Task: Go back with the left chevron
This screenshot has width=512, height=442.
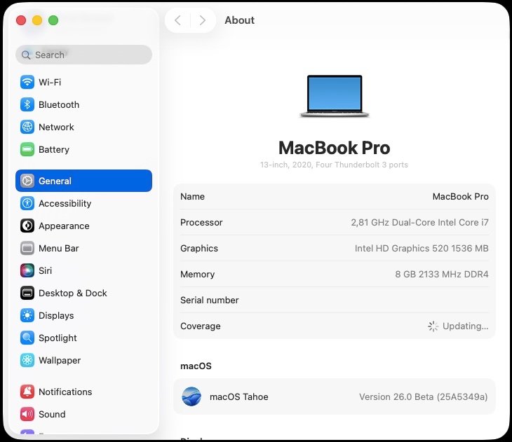Action: point(177,20)
